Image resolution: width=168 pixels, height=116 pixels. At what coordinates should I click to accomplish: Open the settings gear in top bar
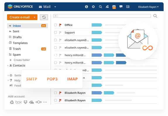coord(93,7)
